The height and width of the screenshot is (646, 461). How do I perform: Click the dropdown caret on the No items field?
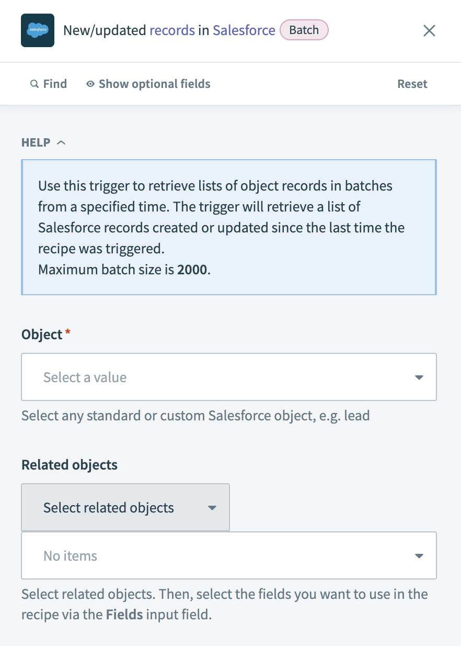point(419,555)
